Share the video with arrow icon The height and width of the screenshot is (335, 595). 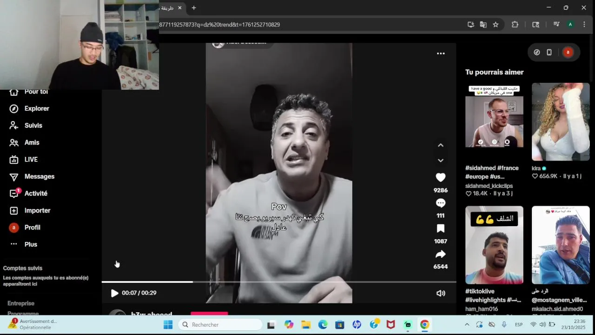pyautogui.click(x=441, y=254)
